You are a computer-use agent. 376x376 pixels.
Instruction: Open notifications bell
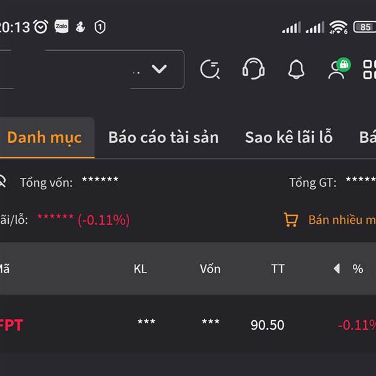tap(296, 70)
